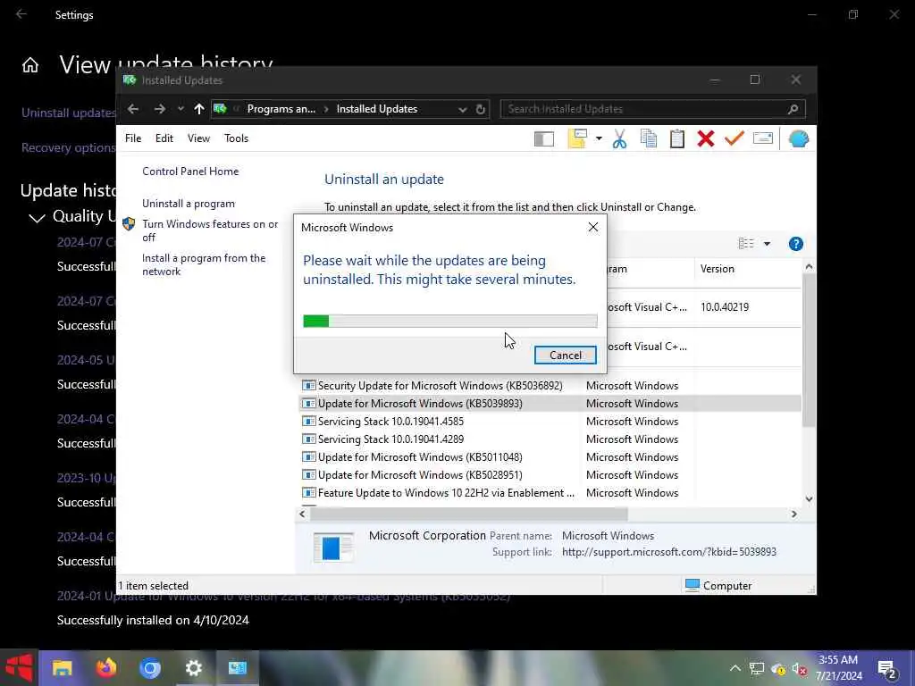Open the Edit menu
Image resolution: width=915 pixels, height=686 pixels.
point(164,138)
